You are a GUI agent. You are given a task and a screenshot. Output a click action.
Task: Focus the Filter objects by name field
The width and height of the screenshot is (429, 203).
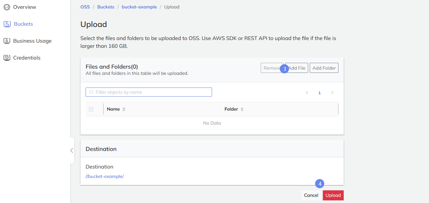coord(149,92)
